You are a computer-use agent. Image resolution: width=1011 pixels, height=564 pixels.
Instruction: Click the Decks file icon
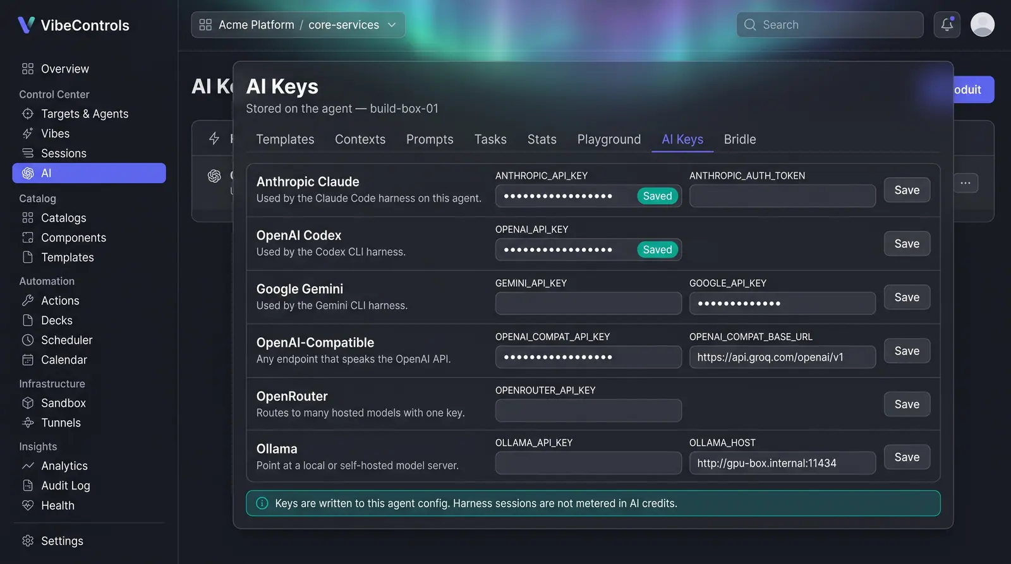point(28,320)
